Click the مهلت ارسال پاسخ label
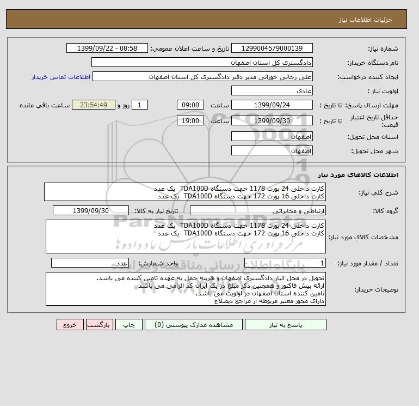Viewport: 419px width, 406px height. (372, 105)
